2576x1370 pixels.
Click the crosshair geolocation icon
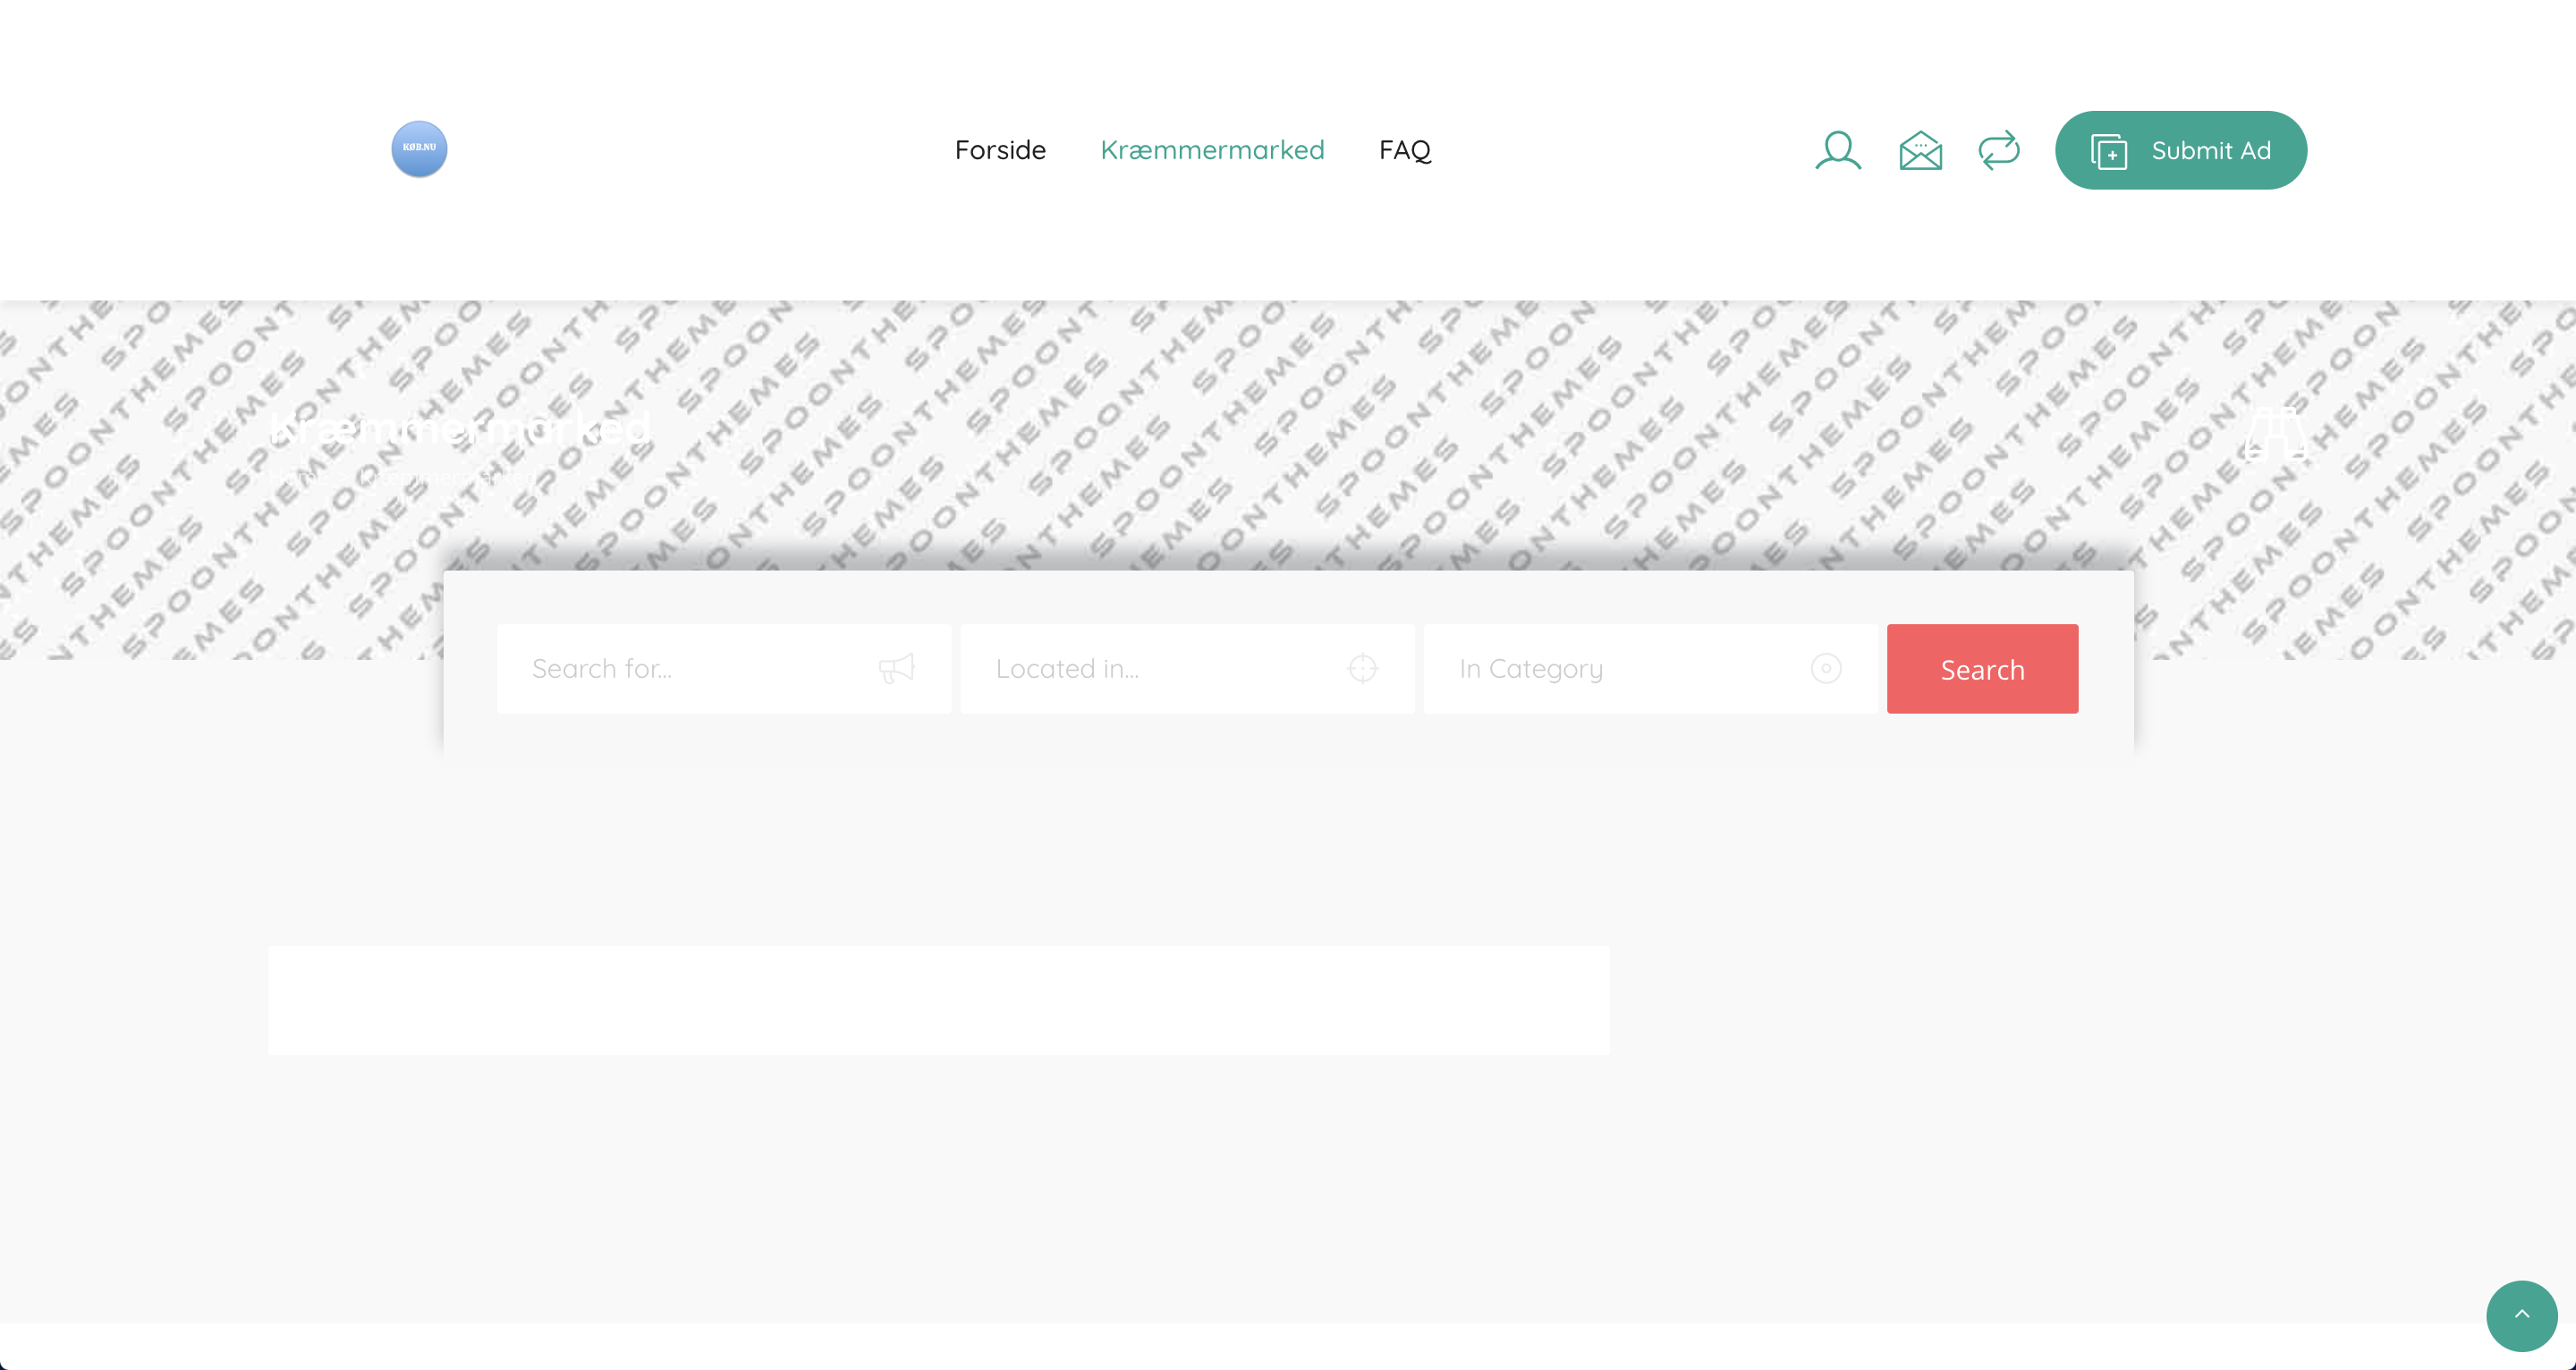click(x=1362, y=668)
